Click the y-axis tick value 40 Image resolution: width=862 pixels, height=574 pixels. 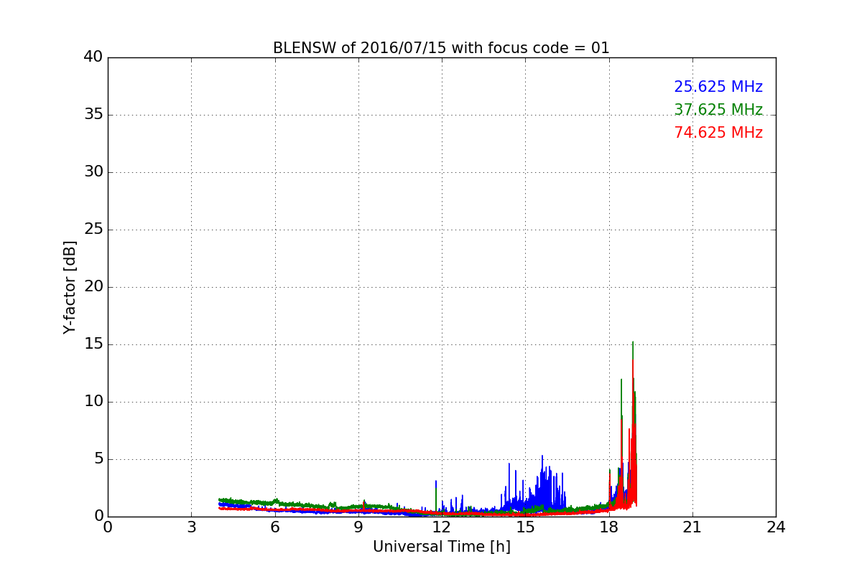coord(93,57)
